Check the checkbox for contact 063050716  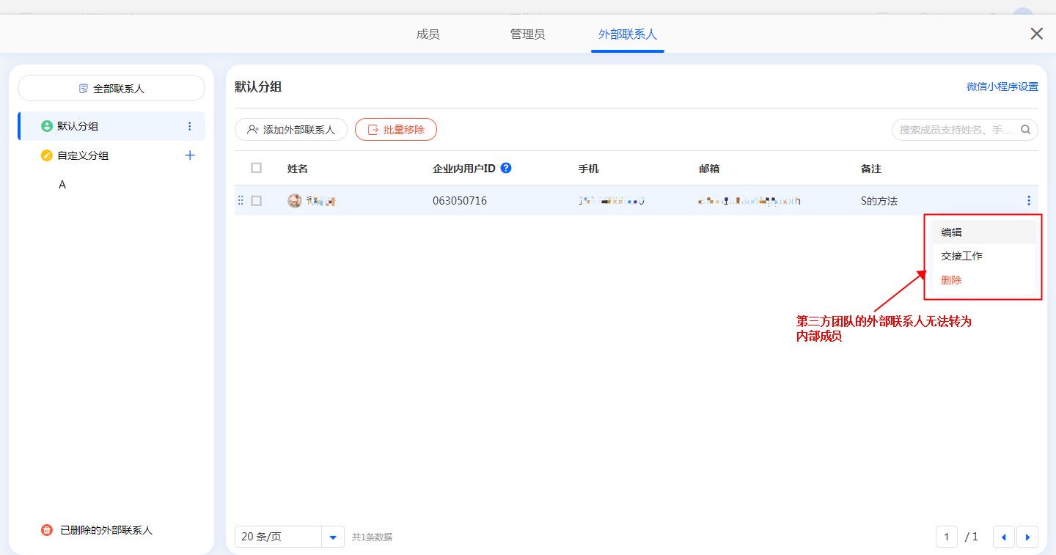(x=256, y=200)
